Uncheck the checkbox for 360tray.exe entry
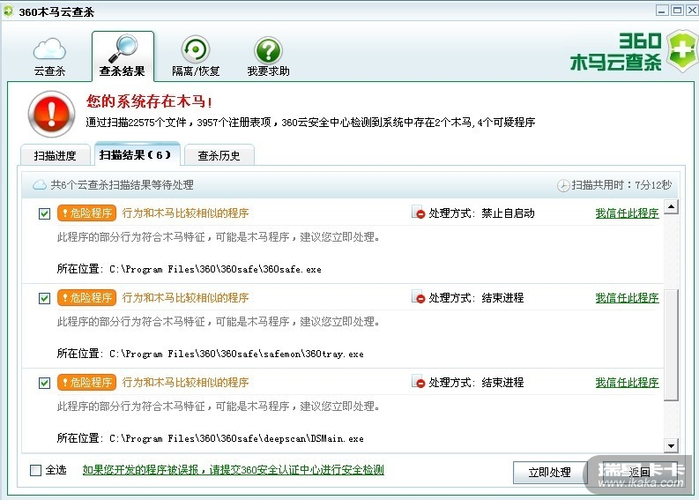Image resolution: width=699 pixels, height=500 pixels. [x=44, y=298]
